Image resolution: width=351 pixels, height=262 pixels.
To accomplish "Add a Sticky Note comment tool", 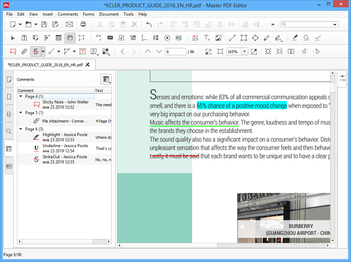I will (13, 51).
